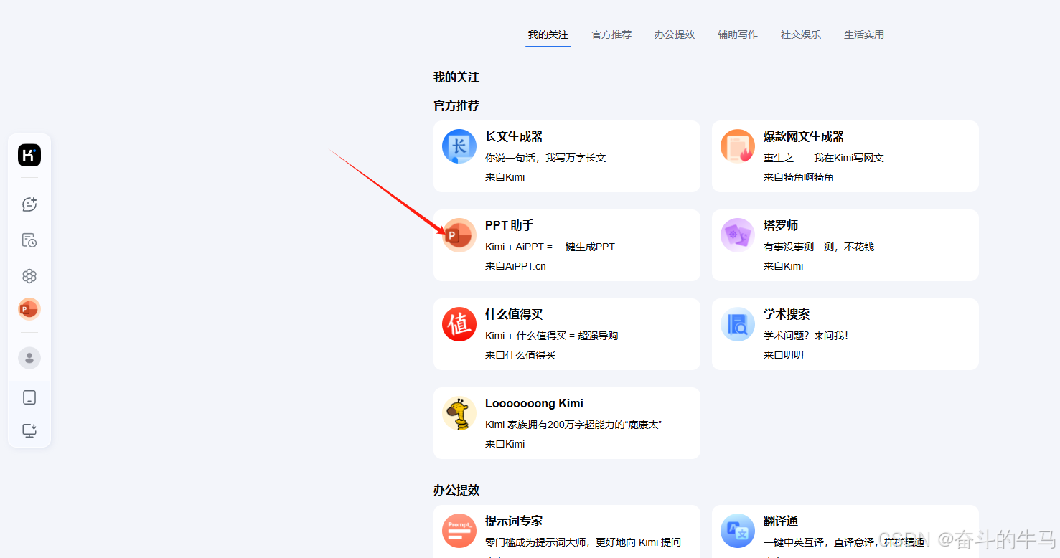
Task: Open the Looooooong Kimi title
Action: tap(535, 403)
